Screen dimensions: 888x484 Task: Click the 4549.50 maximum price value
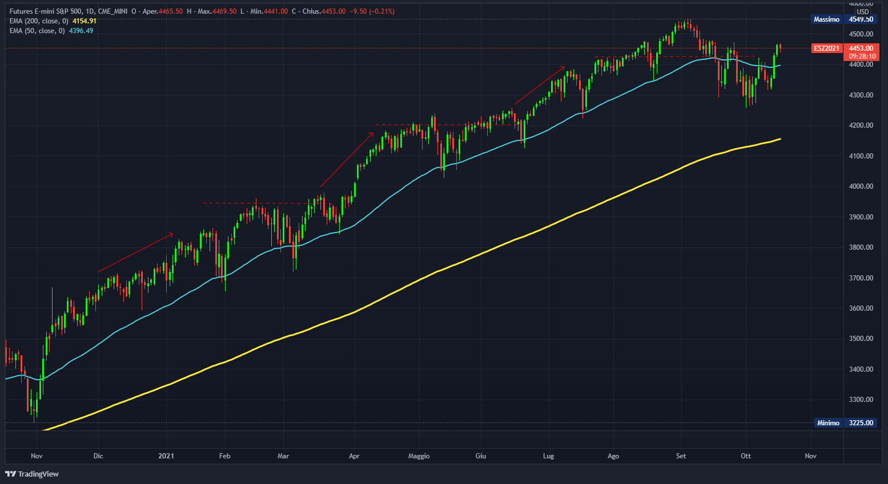[x=861, y=19]
